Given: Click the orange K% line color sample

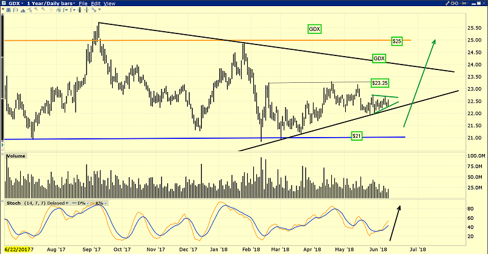Looking at the screenshot, I should (x=92, y=203).
